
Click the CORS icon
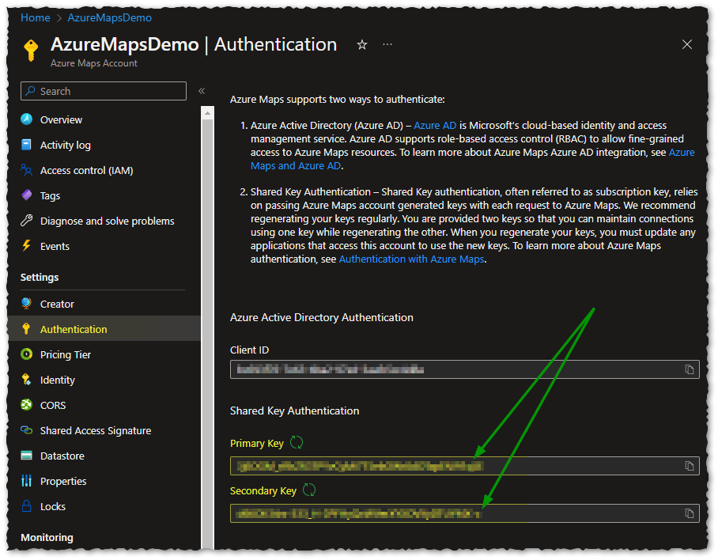tap(27, 405)
